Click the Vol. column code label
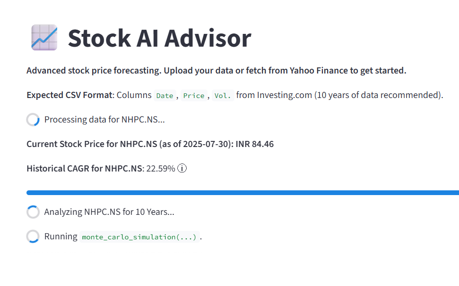 pyautogui.click(x=223, y=96)
